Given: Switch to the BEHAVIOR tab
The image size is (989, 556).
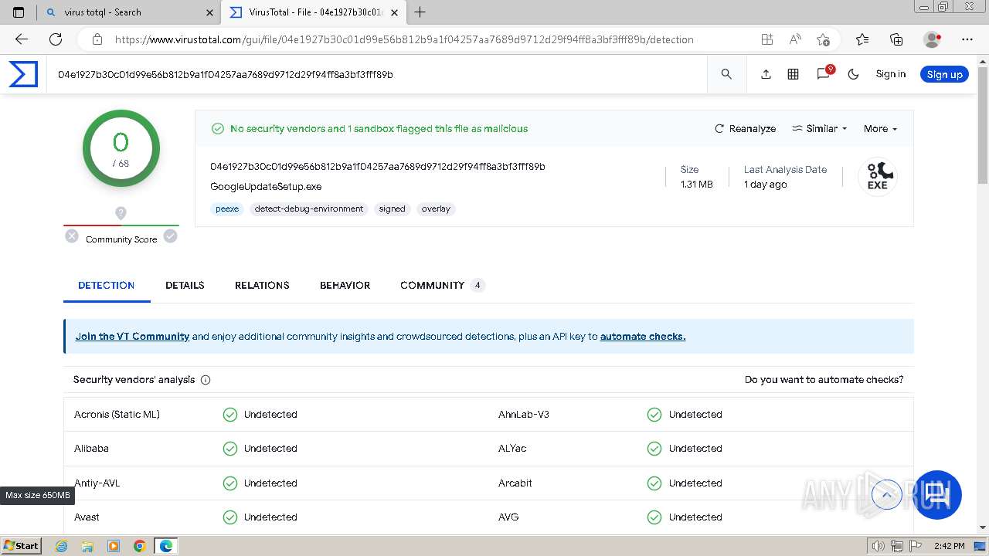Looking at the screenshot, I should [345, 285].
